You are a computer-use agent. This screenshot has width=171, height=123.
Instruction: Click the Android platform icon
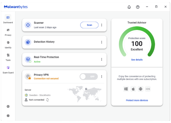140,89
